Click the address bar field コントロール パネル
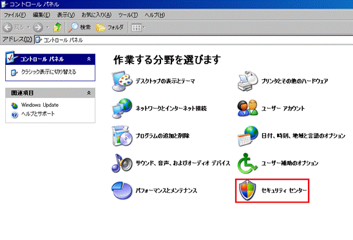The width and height of the screenshot is (353, 240). 194,40
